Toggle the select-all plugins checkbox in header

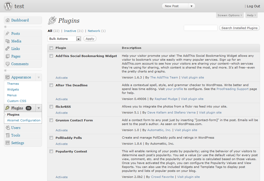tap(51, 48)
